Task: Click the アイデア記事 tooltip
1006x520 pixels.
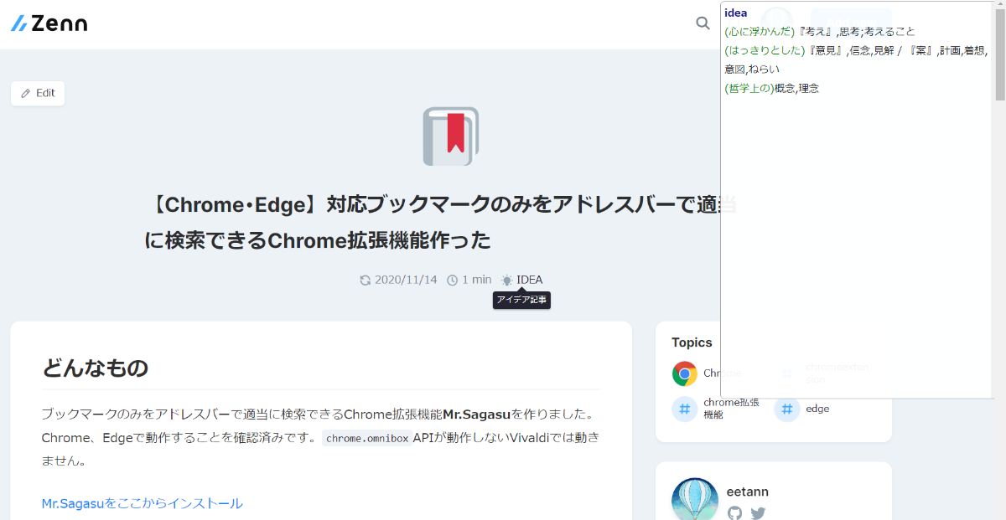Action: click(x=521, y=300)
